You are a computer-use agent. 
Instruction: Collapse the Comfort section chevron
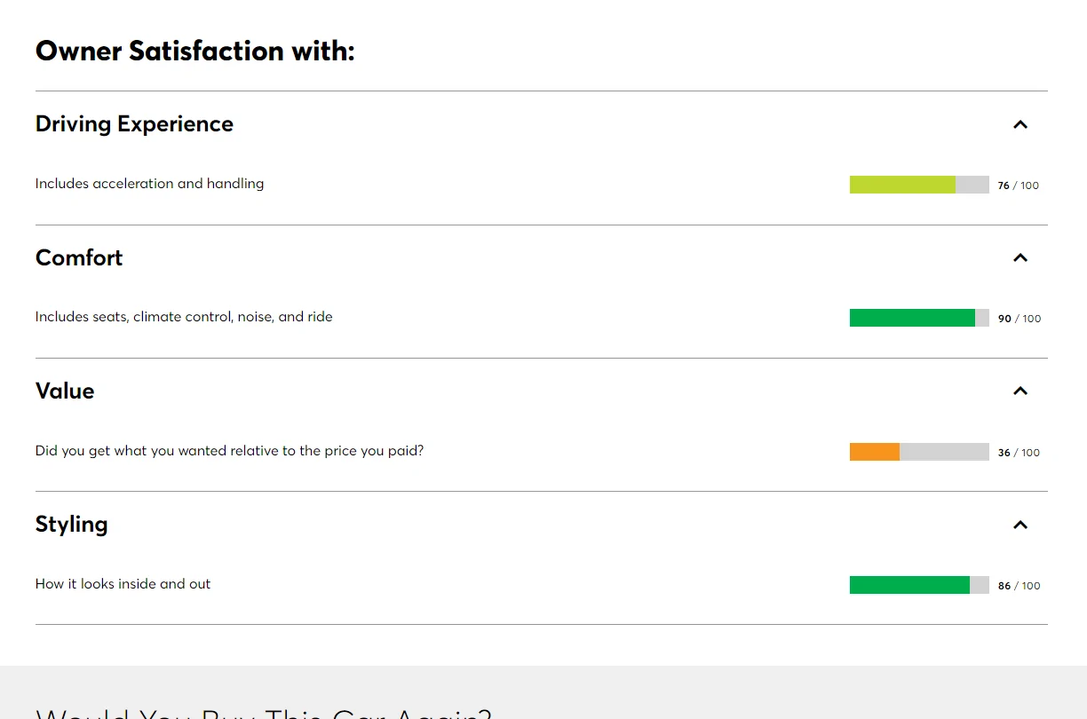pyautogui.click(x=1020, y=257)
